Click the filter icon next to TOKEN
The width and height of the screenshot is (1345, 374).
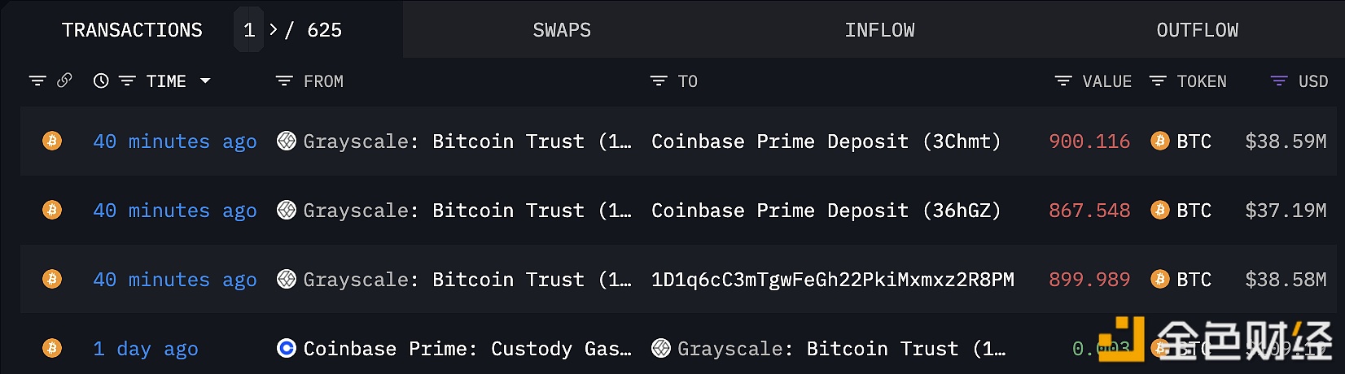click(1158, 80)
